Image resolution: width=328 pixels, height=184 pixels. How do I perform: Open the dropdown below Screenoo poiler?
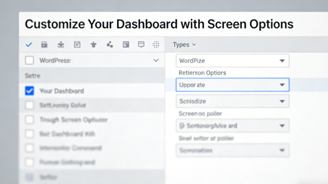(x=233, y=126)
